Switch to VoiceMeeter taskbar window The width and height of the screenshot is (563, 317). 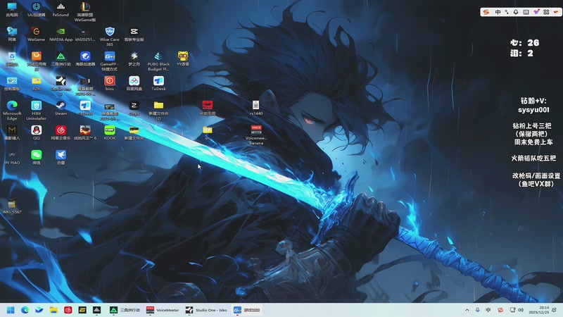coord(163,310)
